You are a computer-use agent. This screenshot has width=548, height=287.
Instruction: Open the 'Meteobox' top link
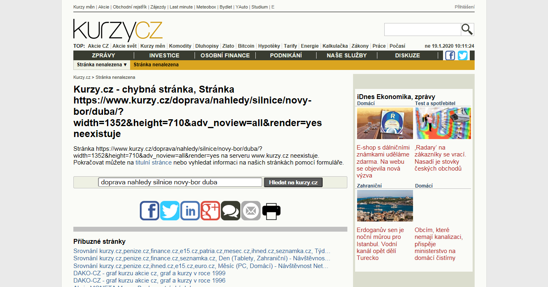tap(206, 7)
